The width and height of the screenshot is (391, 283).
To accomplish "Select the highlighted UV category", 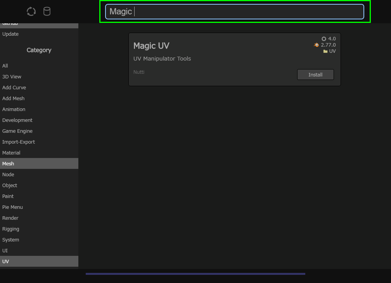I will tap(39, 261).
